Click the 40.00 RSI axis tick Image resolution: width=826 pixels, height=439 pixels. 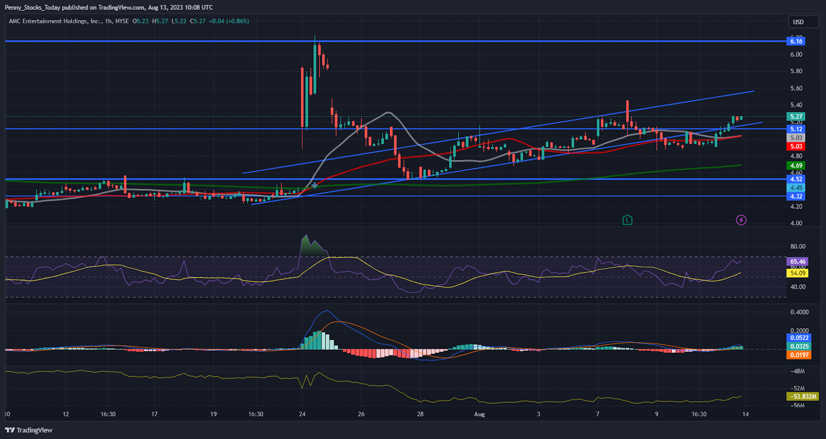tap(798, 287)
